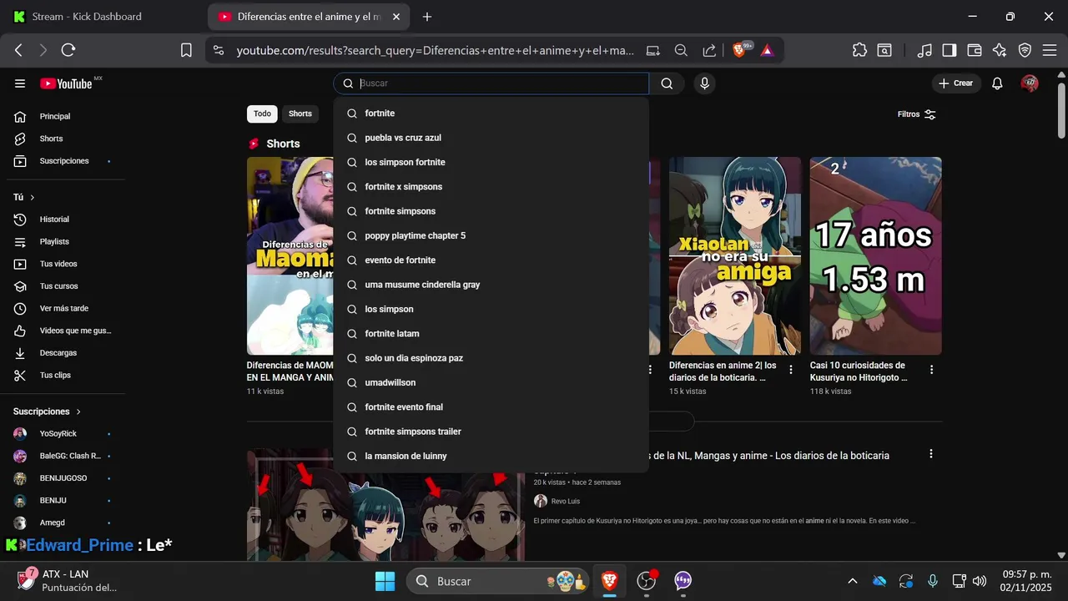The height and width of the screenshot is (601, 1068).
Task: Toggle the browser sidebar panel
Action: (x=949, y=50)
